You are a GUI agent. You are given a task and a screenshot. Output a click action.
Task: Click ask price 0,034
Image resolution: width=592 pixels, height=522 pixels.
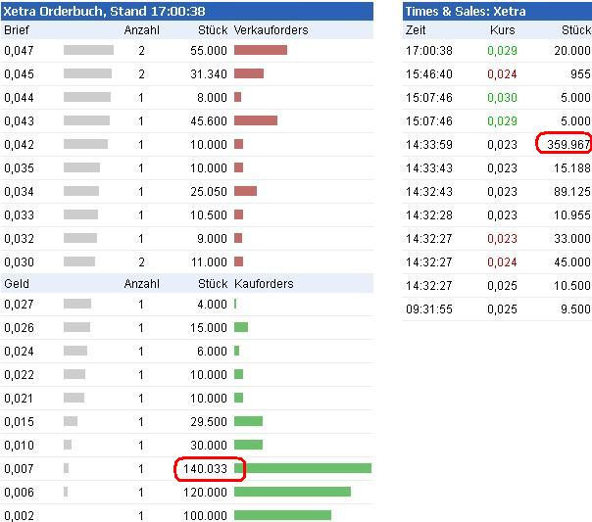(x=19, y=191)
